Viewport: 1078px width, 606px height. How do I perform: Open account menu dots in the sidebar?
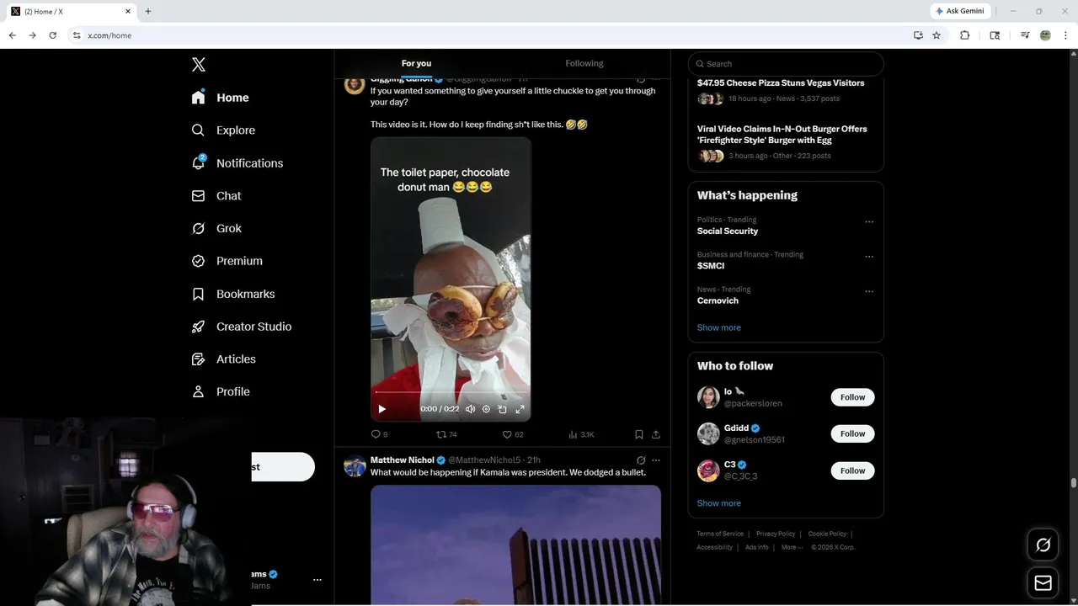[318, 580]
